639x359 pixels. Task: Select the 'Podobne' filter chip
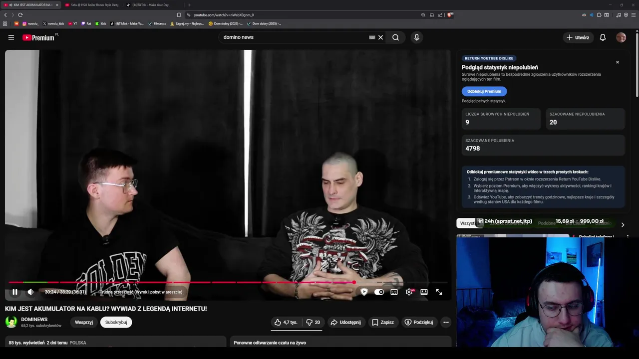point(547,223)
